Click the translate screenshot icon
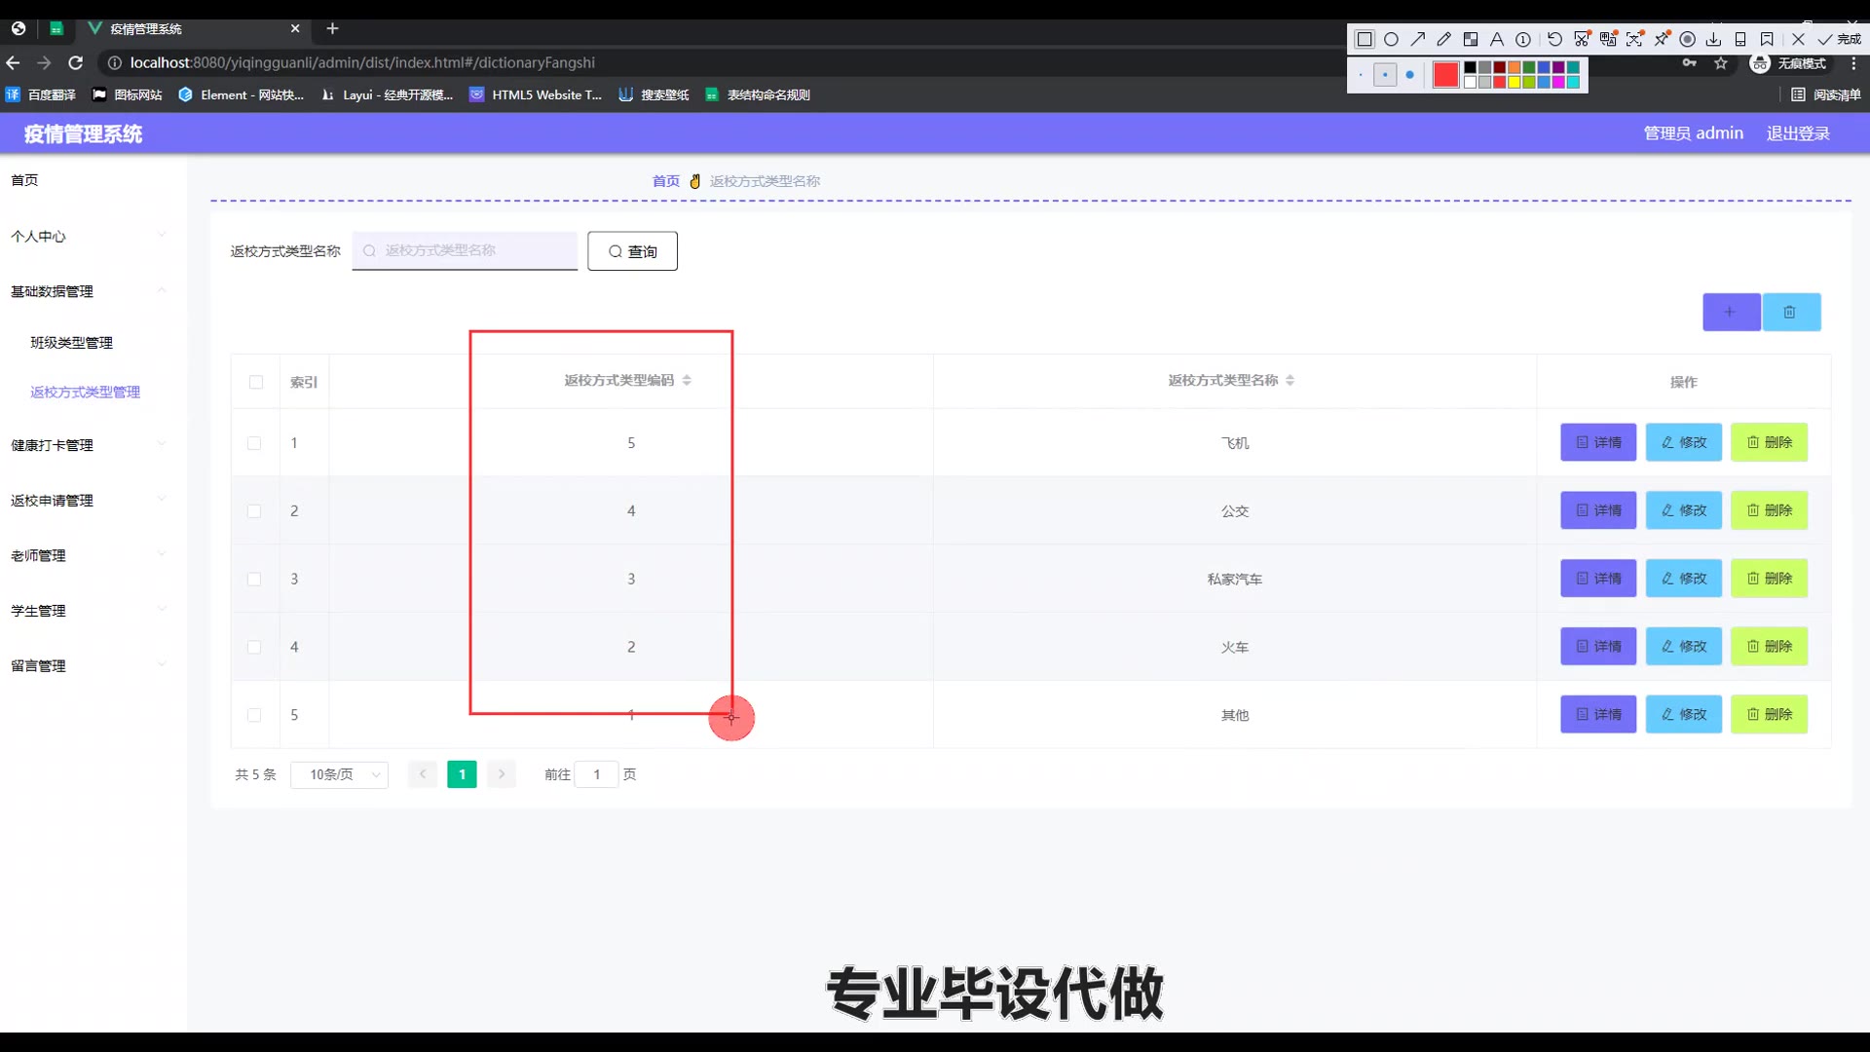The height and width of the screenshot is (1052, 1870). tap(1608, 40)
